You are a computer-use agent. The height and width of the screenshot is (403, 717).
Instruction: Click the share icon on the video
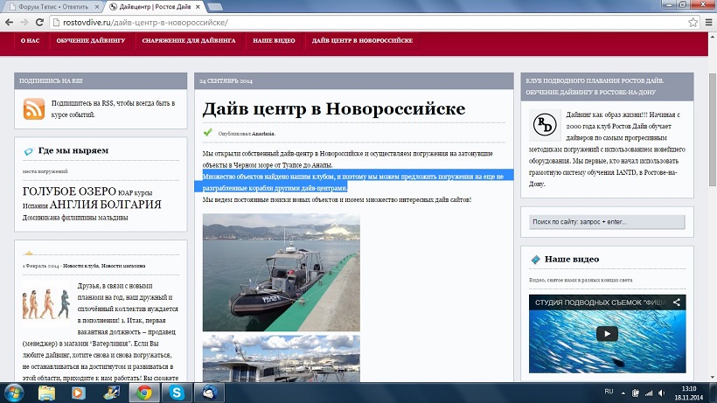pos(676,302)
